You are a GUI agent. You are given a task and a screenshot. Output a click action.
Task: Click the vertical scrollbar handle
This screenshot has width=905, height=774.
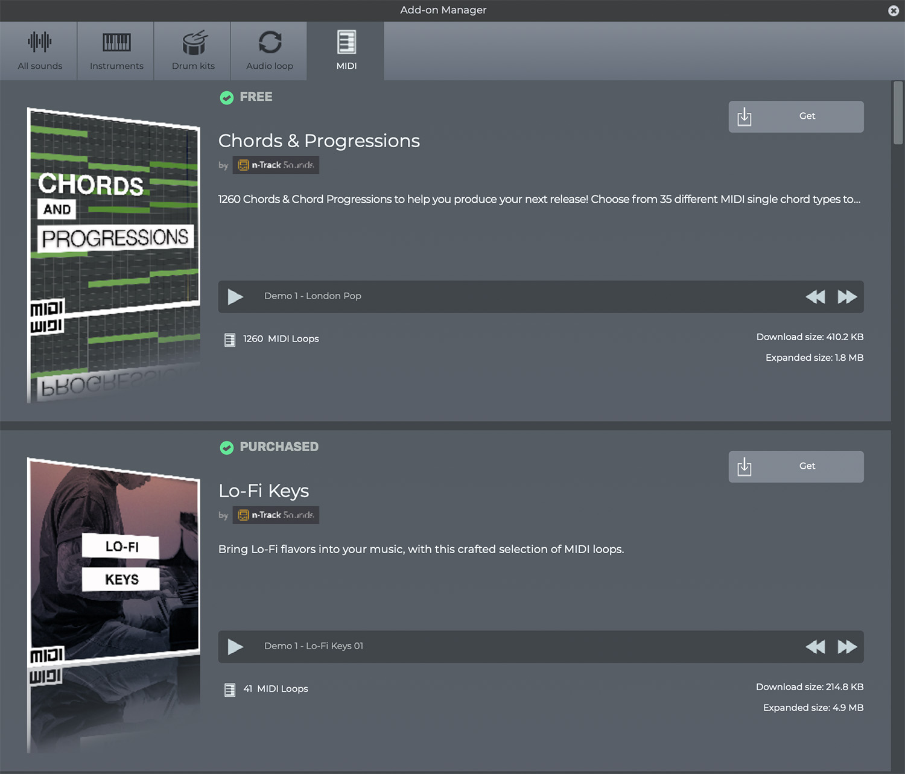pyautogui.click(x=898, y=113)
